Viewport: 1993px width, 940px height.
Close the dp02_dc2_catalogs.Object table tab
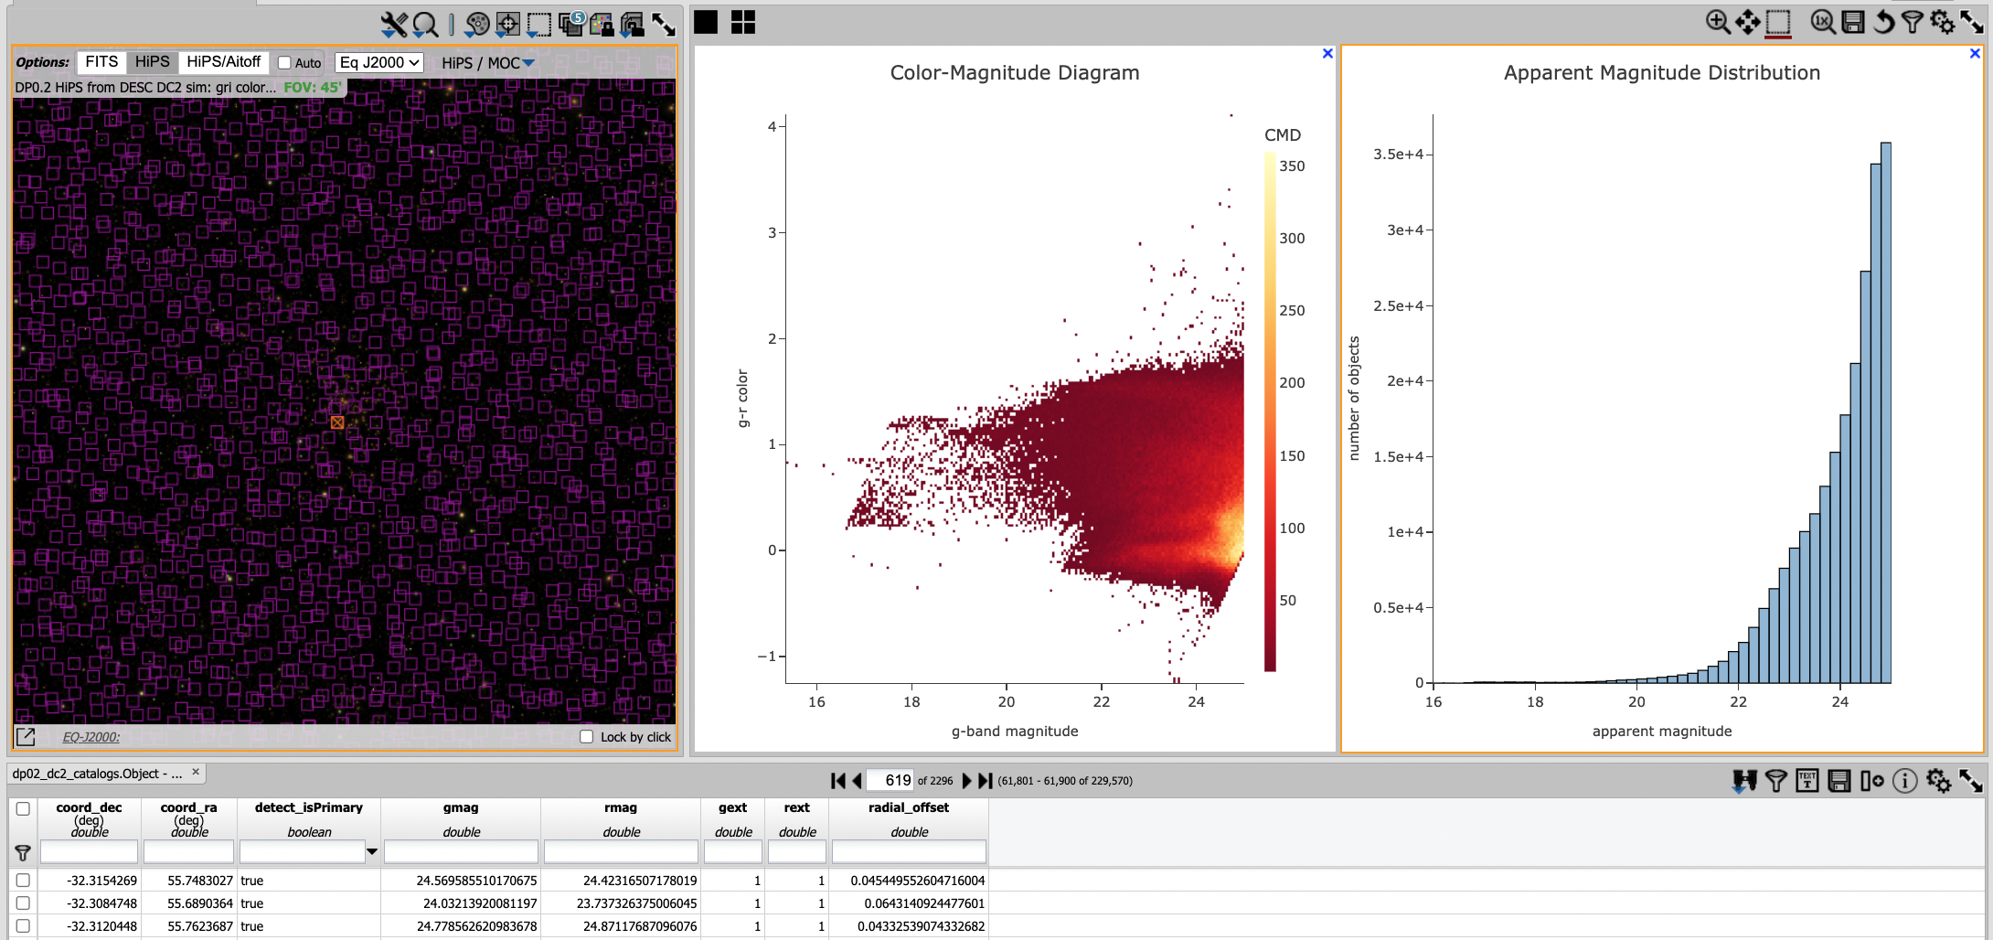pos(196,773)
